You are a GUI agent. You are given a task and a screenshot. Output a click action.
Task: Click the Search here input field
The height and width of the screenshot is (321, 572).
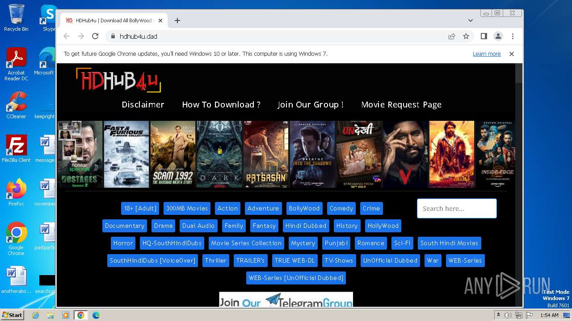(x=457, y=209)
